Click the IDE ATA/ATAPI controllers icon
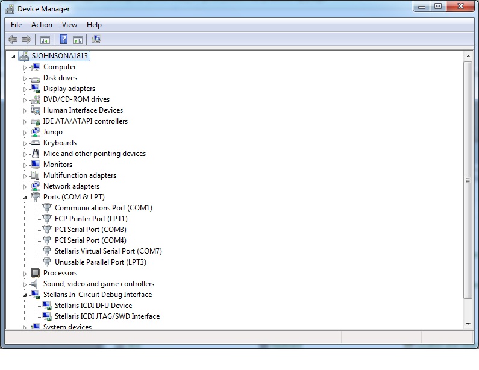479x370 pixels. coord(35,121)
